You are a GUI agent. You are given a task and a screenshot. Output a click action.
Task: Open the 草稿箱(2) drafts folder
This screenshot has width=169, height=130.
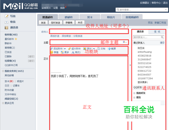click(10, 48)
